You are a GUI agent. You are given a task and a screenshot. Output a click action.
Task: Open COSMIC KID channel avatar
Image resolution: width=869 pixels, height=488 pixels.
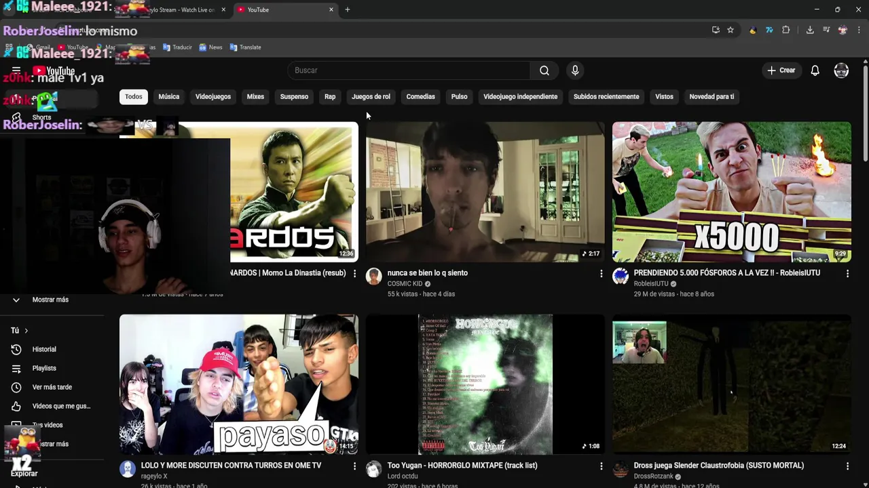point(374,276)
